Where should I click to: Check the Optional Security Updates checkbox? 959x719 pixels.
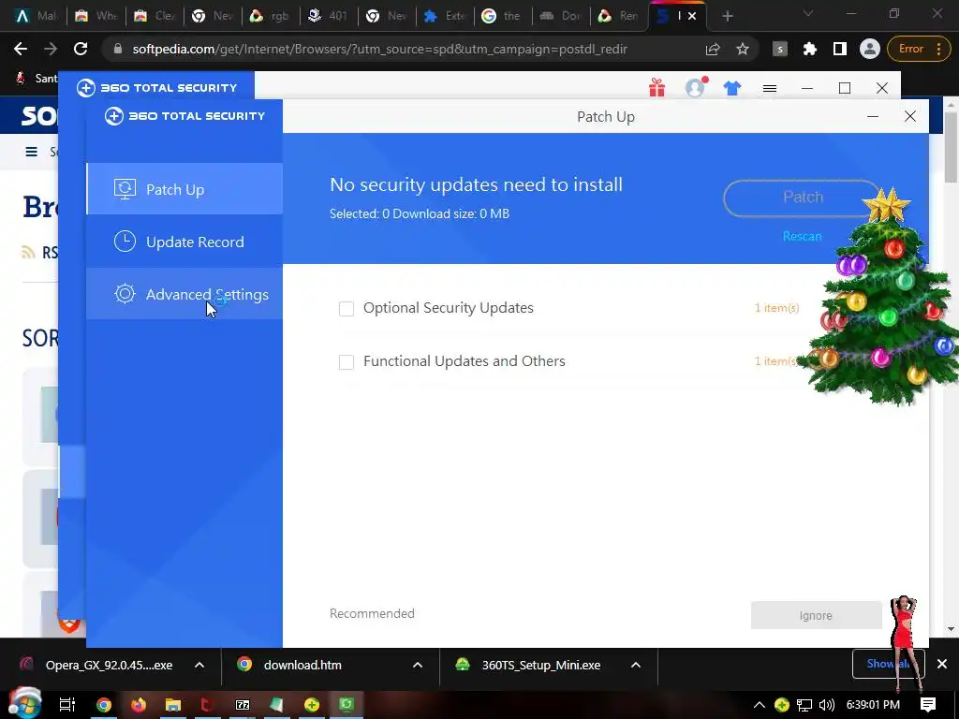click(347, 309)
